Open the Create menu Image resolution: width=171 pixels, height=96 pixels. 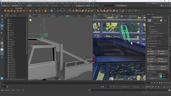tap(11, 3)
